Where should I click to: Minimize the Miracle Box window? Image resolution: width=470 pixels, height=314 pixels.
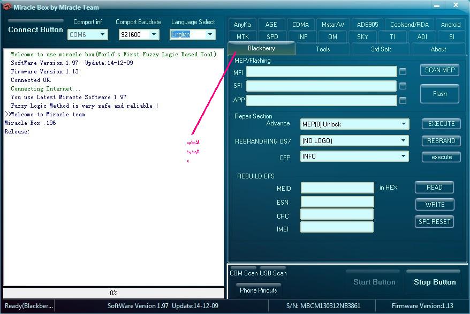point(437,5)
